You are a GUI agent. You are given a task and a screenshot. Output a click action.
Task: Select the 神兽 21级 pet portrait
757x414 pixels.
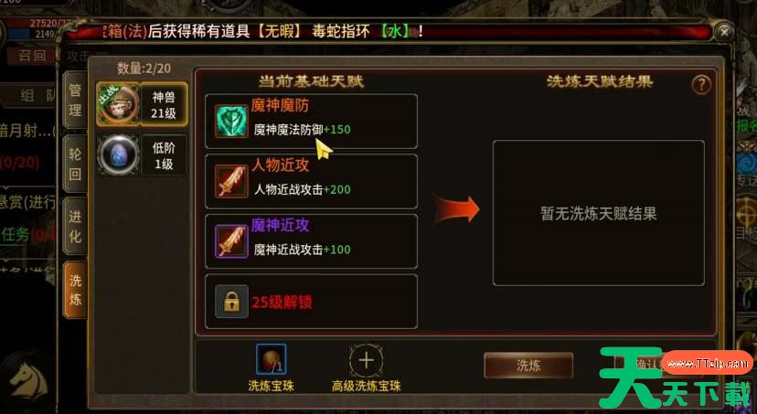[x=118, y=104]
